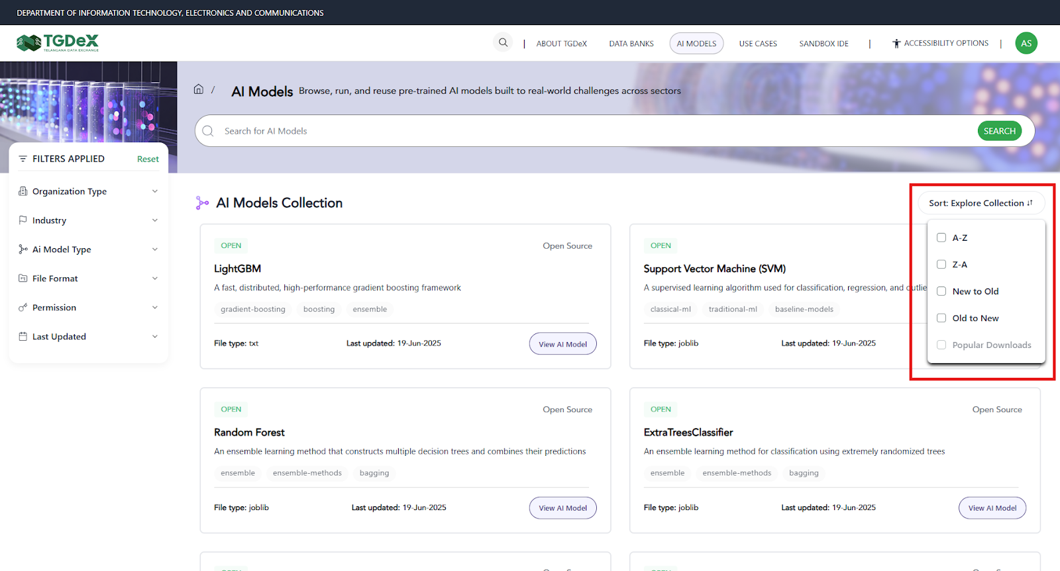Click the gradient-boosting tag
Screen dimensions: 1060x571
[253, 309]
